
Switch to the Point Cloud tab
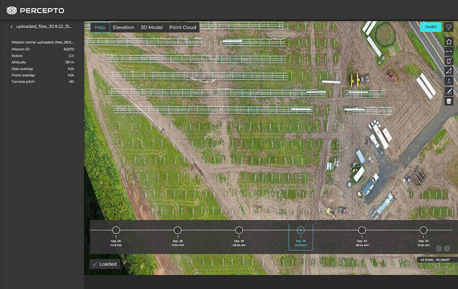pyautogui.click(x=183, y=27)
